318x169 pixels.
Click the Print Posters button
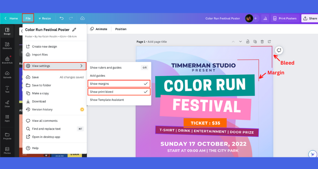285,18
